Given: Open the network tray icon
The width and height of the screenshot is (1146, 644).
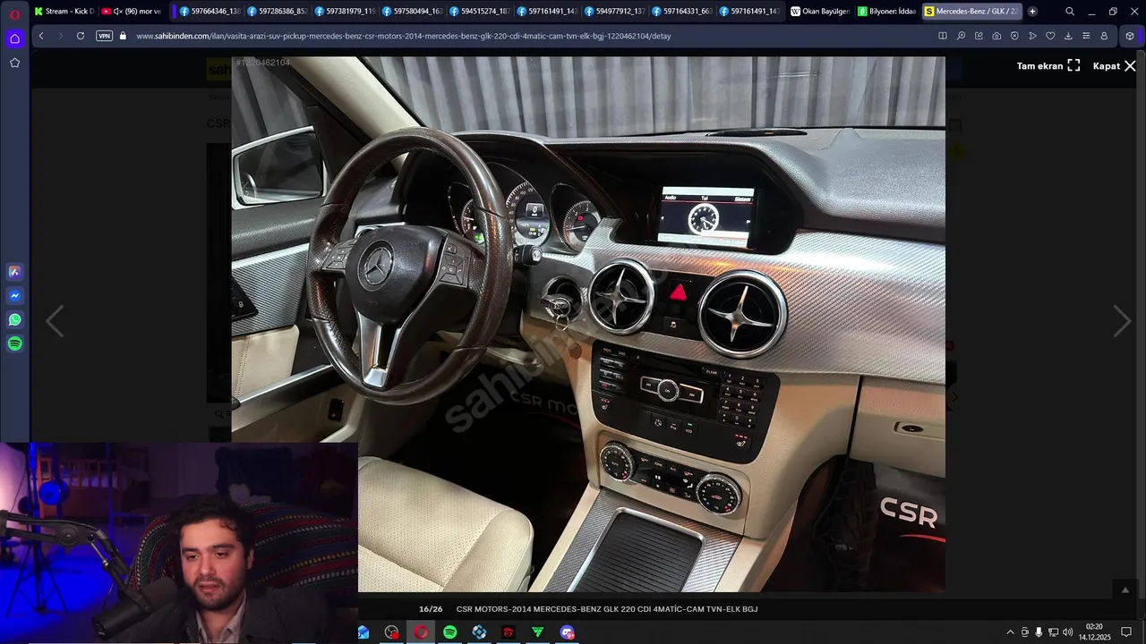Looking at the screenshot, I should point(1053,632).
